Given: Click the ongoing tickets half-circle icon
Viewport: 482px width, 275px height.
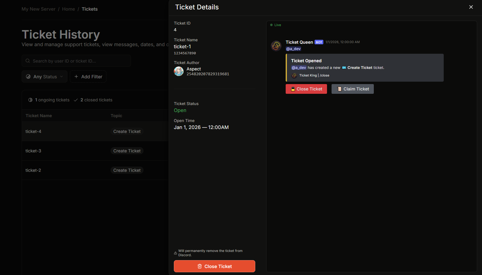Looking at the screenshot, I should tap(30, 100).
